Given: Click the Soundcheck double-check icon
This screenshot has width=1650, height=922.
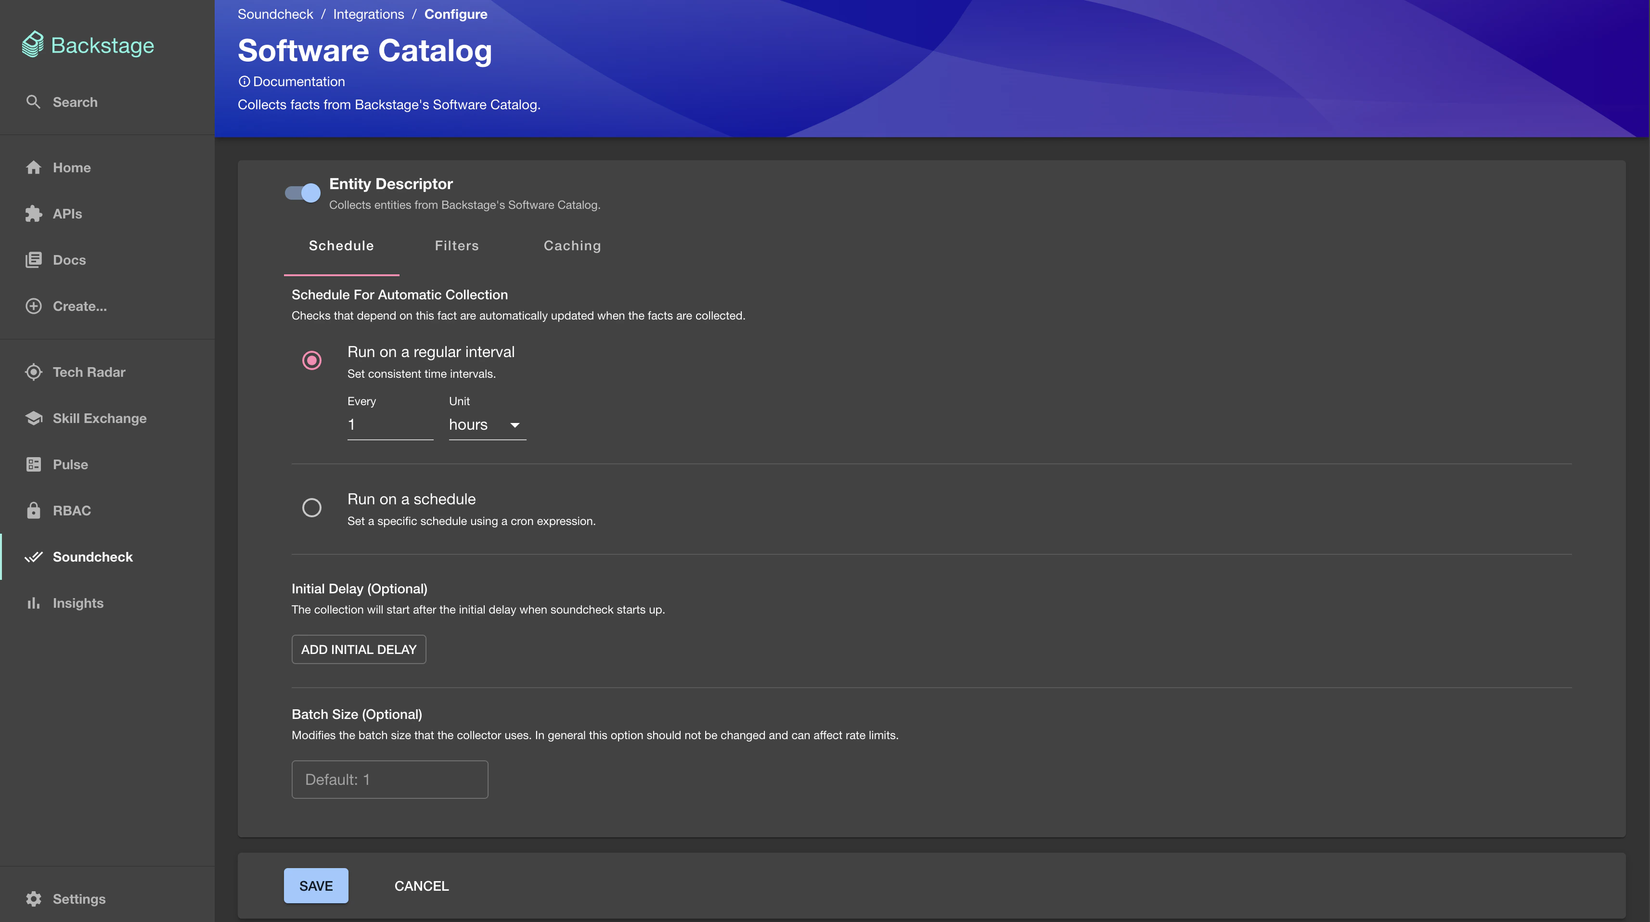Looking at the screenshot, I should (33, 557).
